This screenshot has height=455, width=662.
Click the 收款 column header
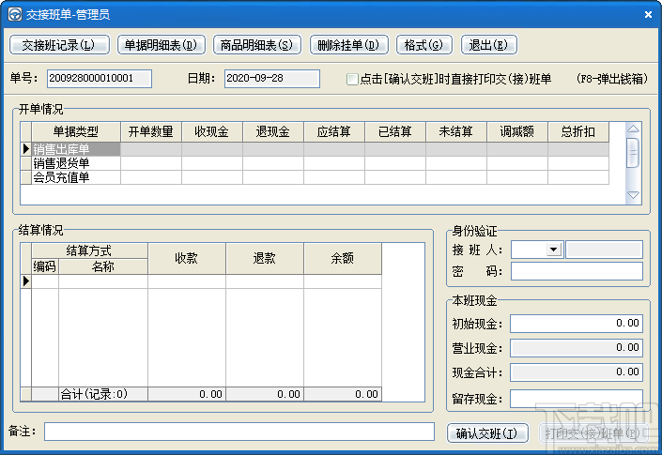187,258
